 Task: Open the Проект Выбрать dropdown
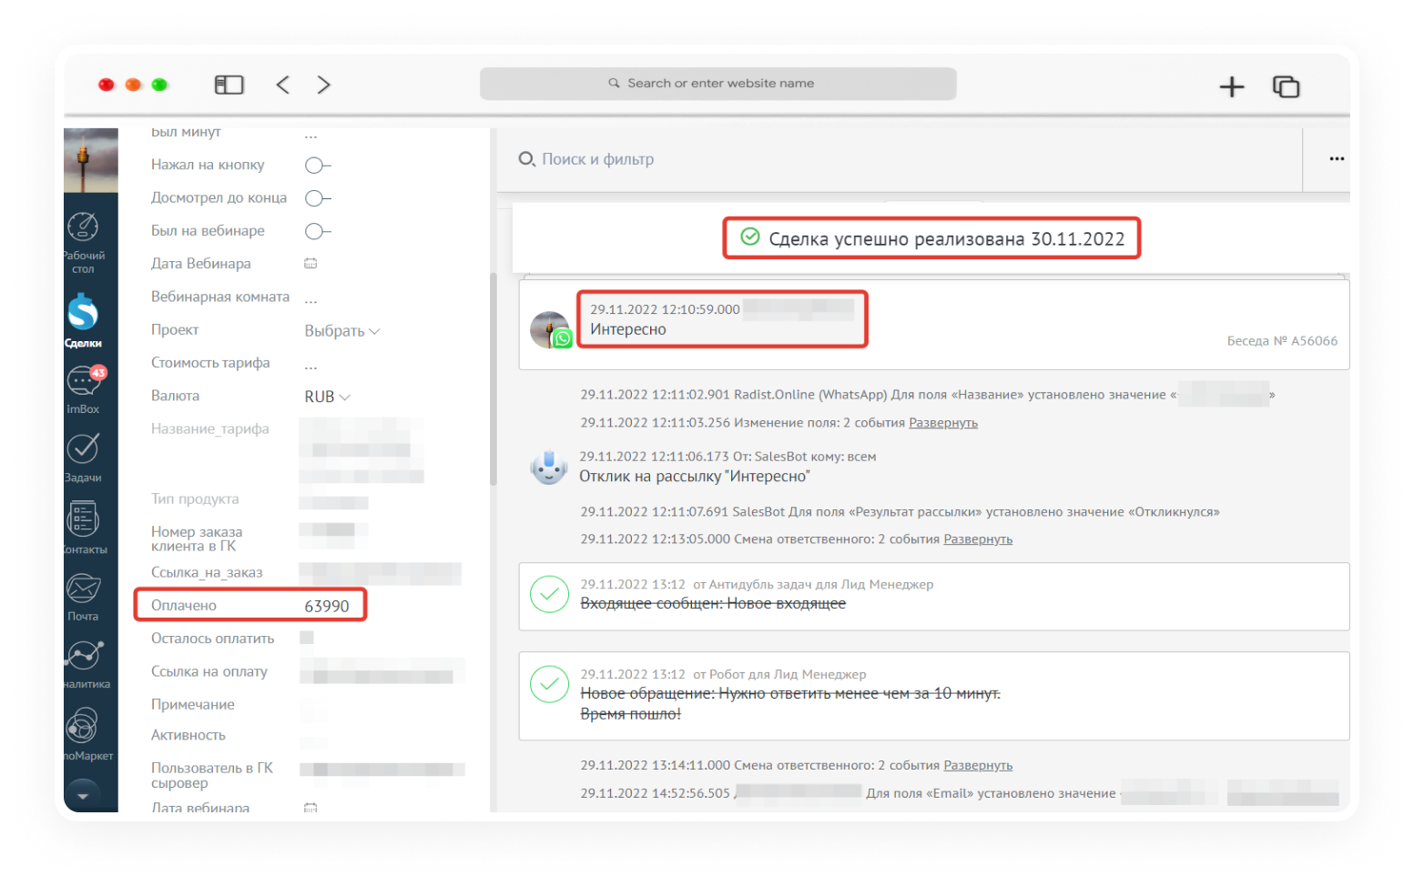pyautogui.click(x=341, y=331)
